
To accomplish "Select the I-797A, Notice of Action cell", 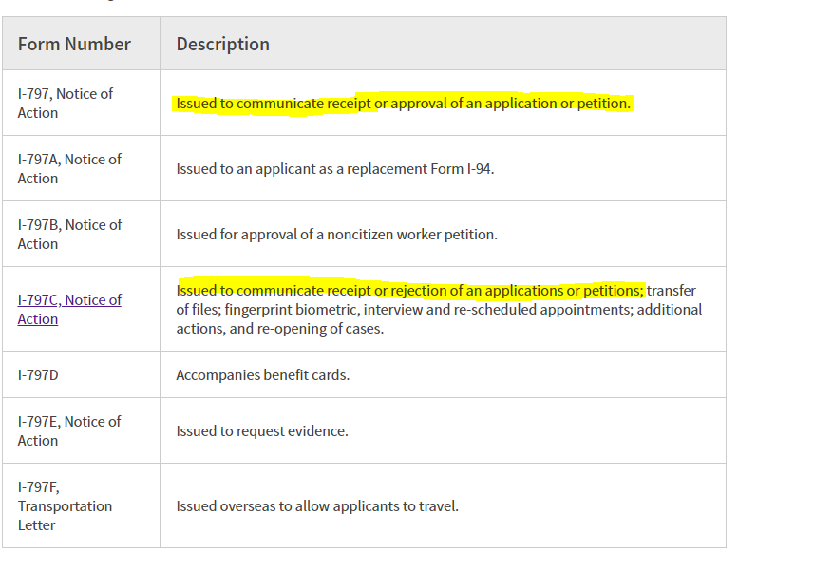I will (81, 168).
